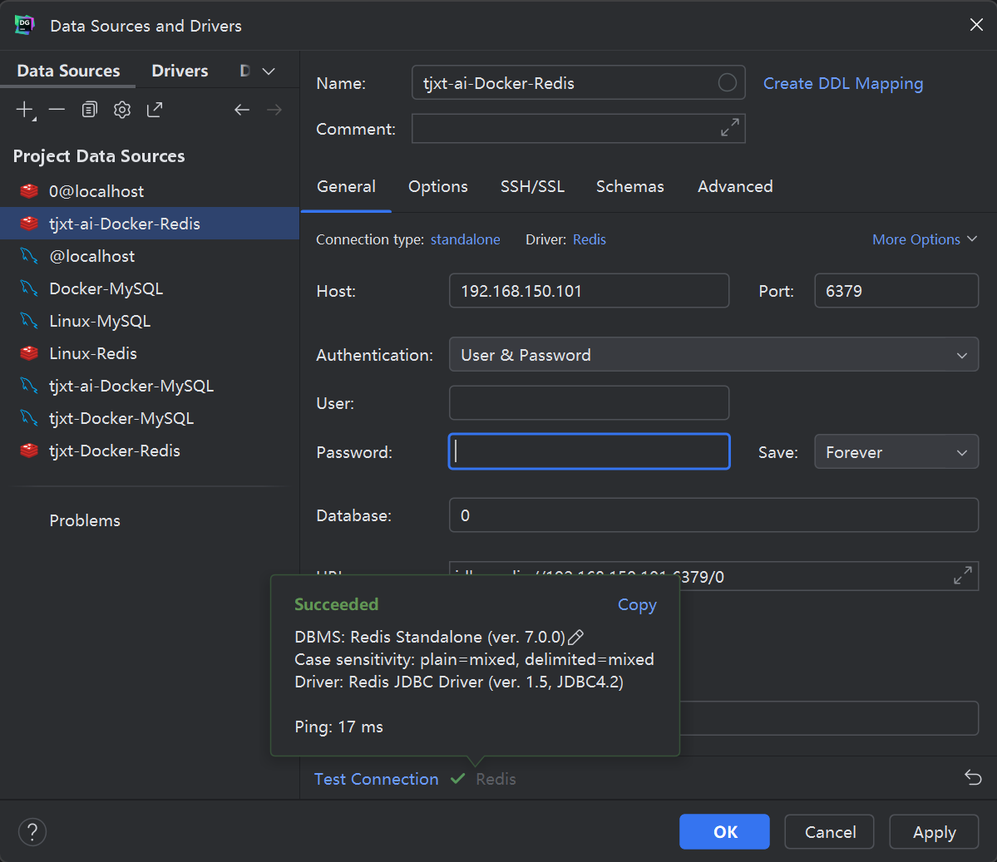Open the Authentication User & Password dropdown
Image resolution: width=997 pixels, height=862 pixels.
click(x=713, y=355)
